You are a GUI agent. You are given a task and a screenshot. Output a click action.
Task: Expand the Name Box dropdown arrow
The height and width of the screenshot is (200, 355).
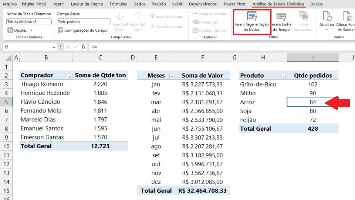54,47
